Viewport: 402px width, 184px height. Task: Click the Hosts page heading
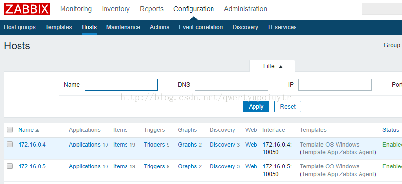pos(17,46)
